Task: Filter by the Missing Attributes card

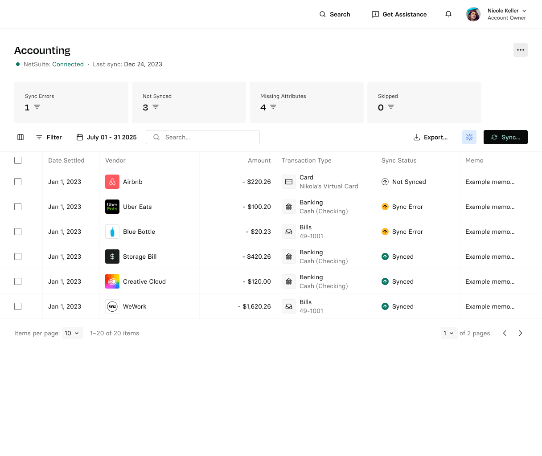Action: 307,102
